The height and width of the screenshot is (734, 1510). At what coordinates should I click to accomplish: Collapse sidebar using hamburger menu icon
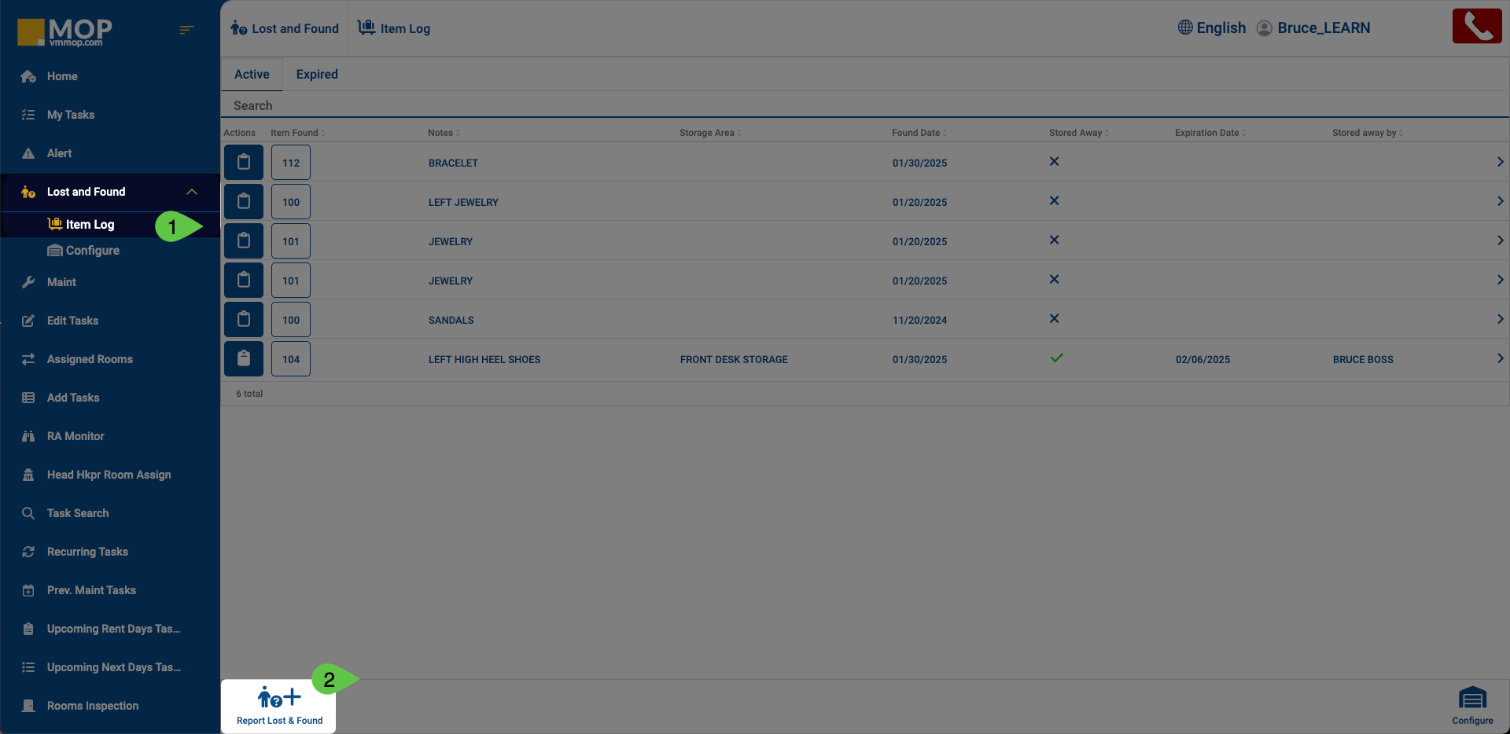(x=186, y=30)
